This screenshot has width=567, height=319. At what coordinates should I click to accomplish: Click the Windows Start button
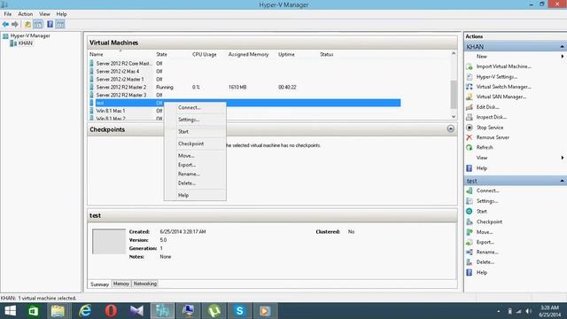click(10, 311)
